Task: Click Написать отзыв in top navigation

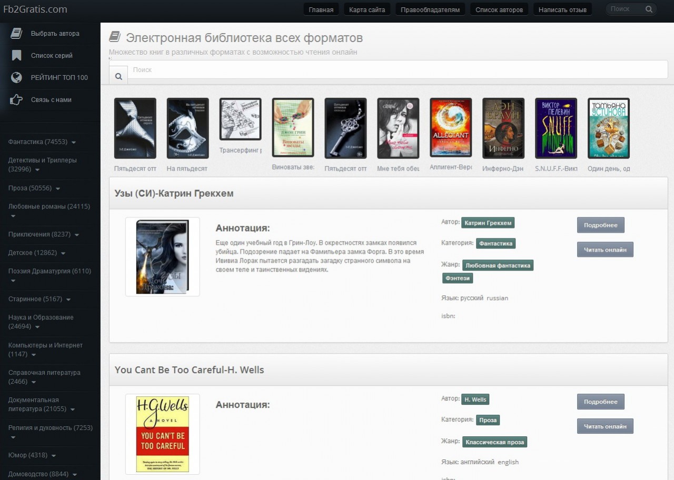Action: click(562, 9)
